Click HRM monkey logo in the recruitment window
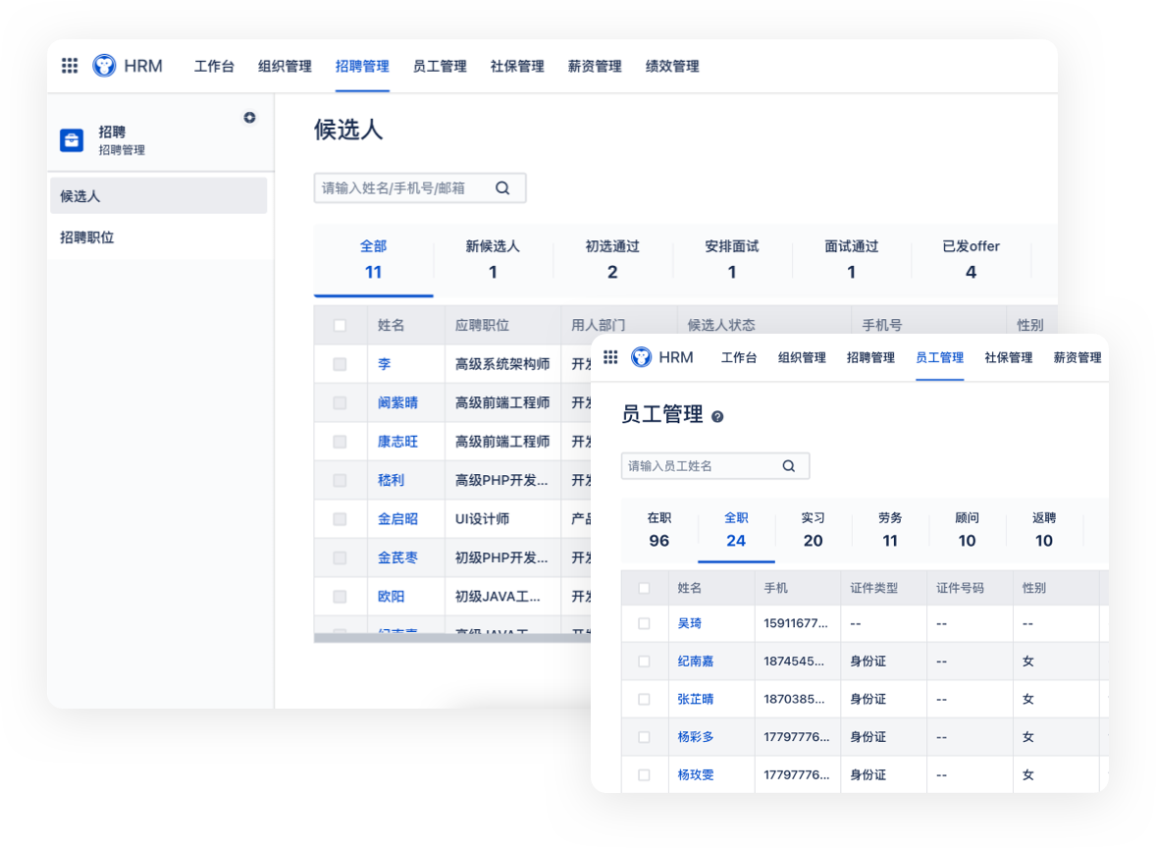Screen dimensions: 1156x848 click(104, 66)
